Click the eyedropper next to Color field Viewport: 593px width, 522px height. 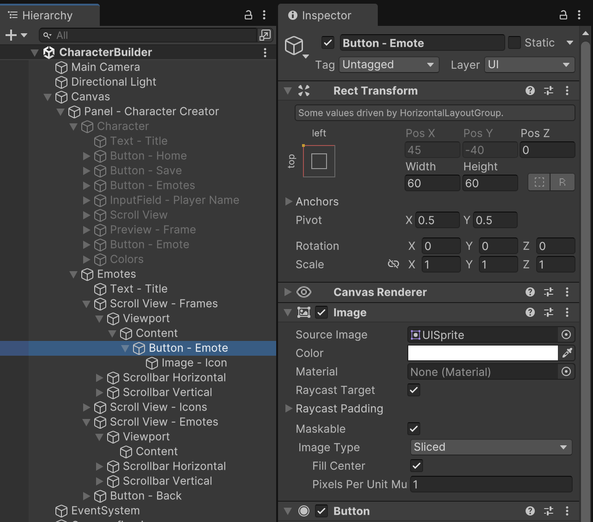[567, 353]
